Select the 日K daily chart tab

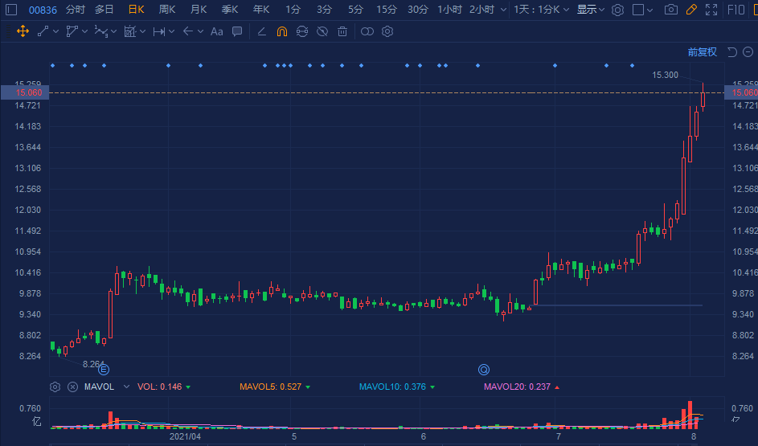coord(137,10)
